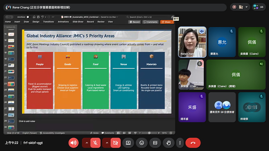Click the PowerPoint Home icon in title bar

[34, 17]
